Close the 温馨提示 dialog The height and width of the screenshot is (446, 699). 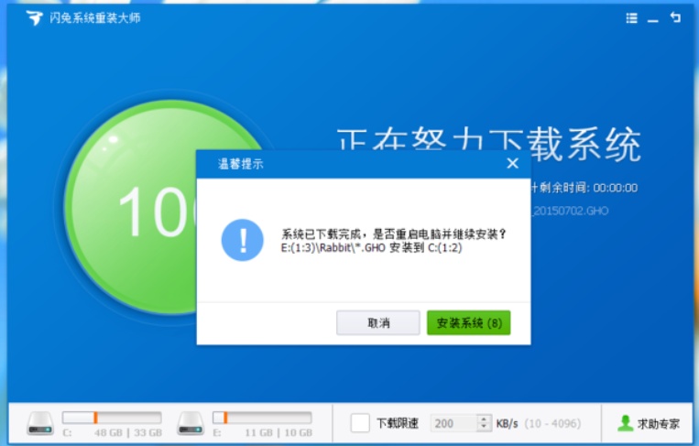[513, 164]
